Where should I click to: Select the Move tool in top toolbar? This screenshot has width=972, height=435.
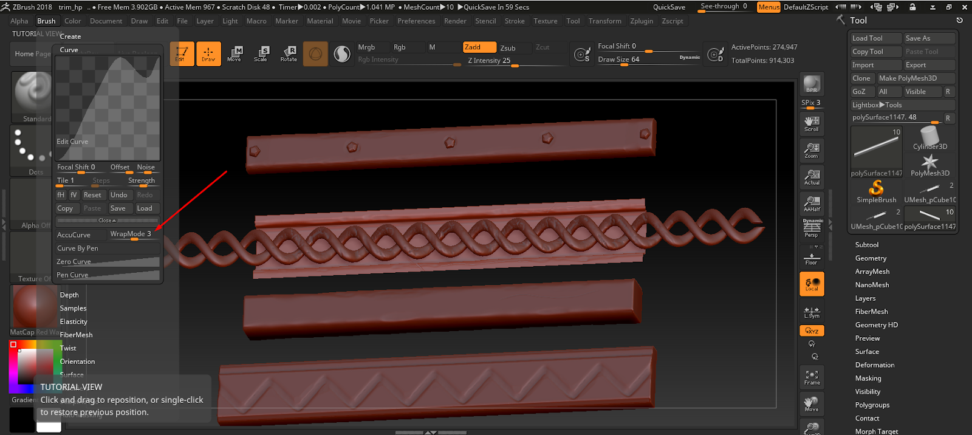pyautogui.click(x=234, y=53)
